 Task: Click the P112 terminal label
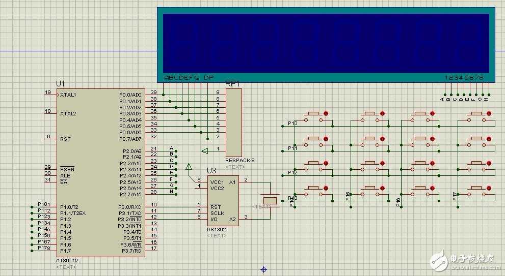[44, 210]
